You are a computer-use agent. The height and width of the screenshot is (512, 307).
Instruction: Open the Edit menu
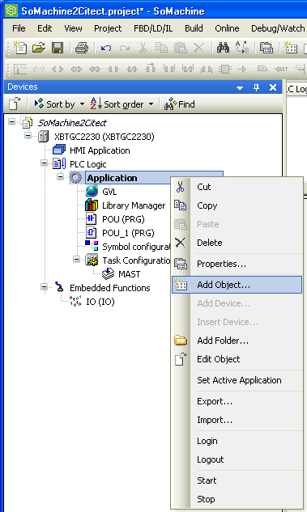[45, 28]
